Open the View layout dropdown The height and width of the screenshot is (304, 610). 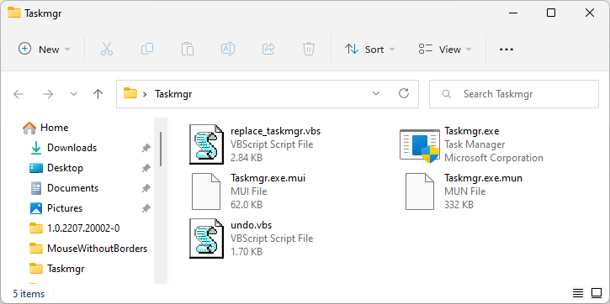click(x=445, y=50)
